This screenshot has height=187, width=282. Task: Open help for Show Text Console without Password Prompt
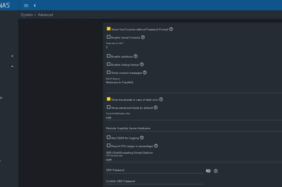(x=171, y=29)
